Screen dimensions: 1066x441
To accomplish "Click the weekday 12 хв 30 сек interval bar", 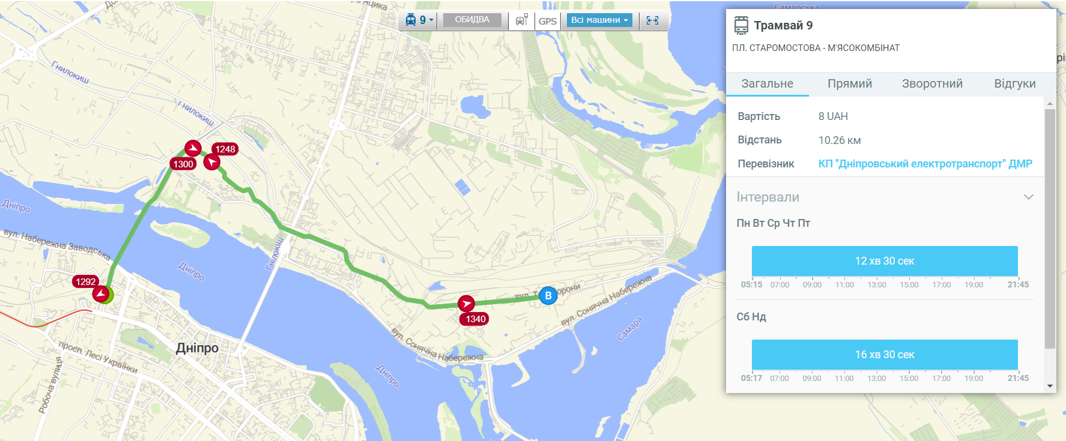I will [x=885, y=261].
